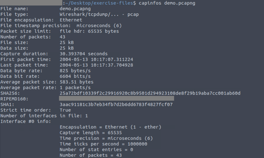The height and width of the screenshot is (158, 264).
Task: Click the SHA1 hash value
Action: coord(116,104)
